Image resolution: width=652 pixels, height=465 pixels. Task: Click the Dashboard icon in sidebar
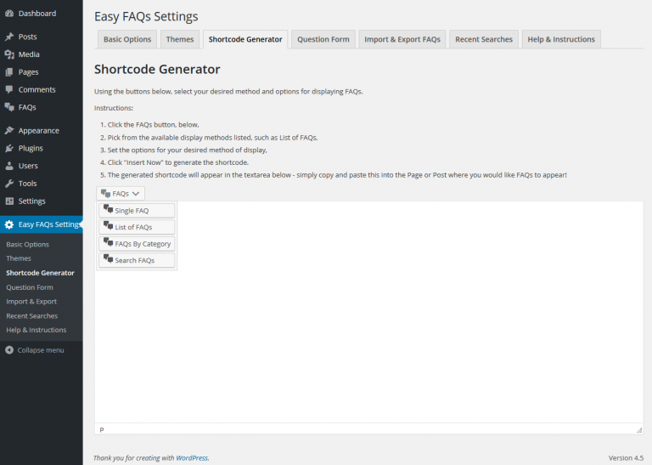[x=9, y=14]
